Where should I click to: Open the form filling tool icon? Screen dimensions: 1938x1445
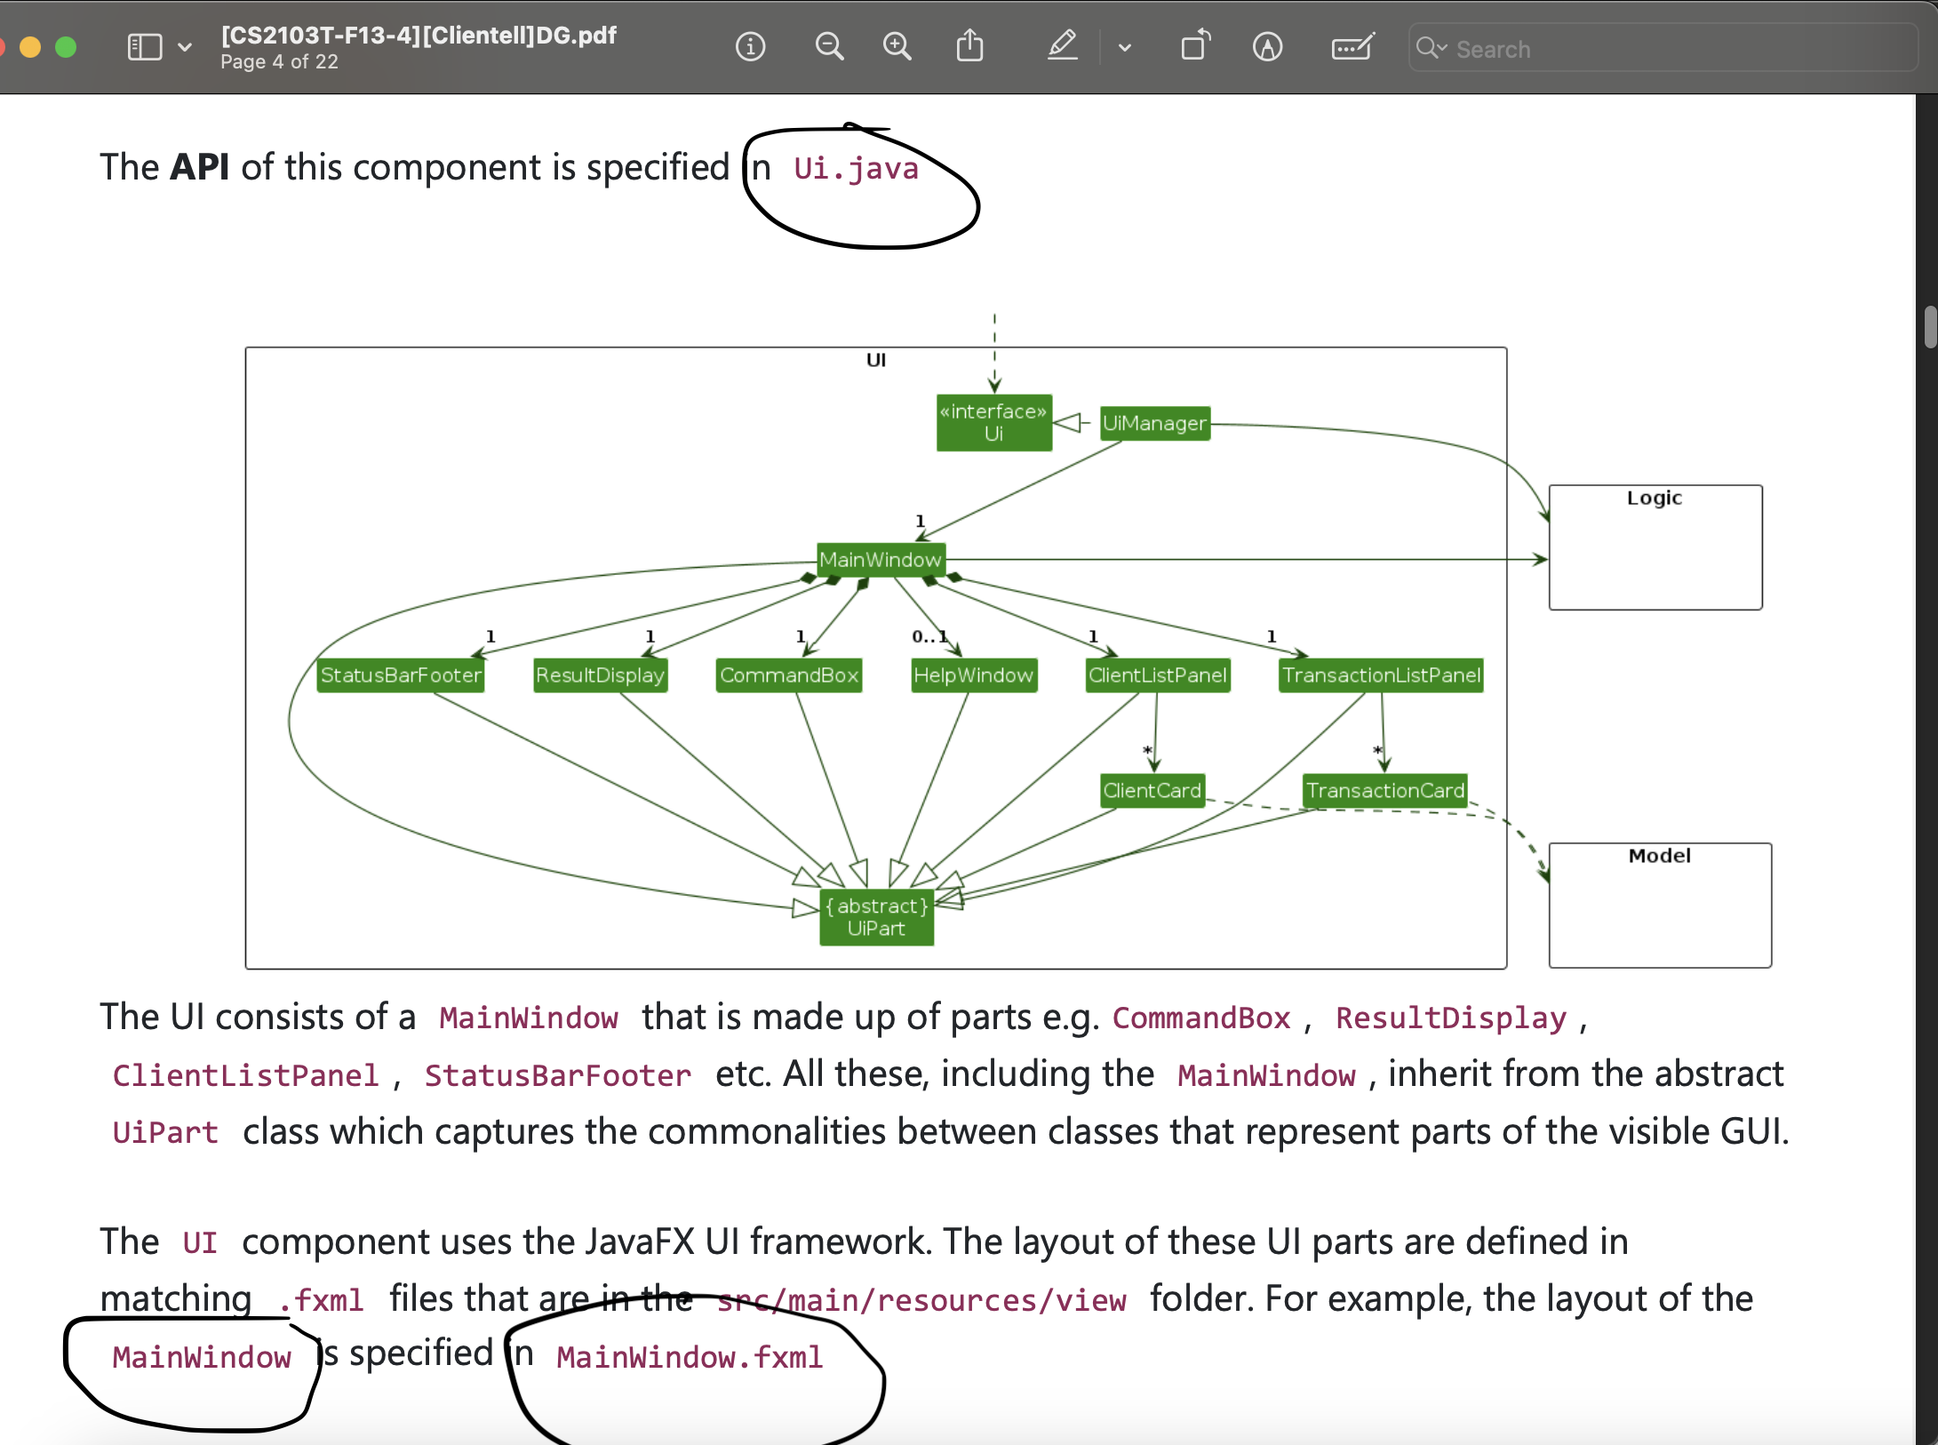click(1352, 46)
